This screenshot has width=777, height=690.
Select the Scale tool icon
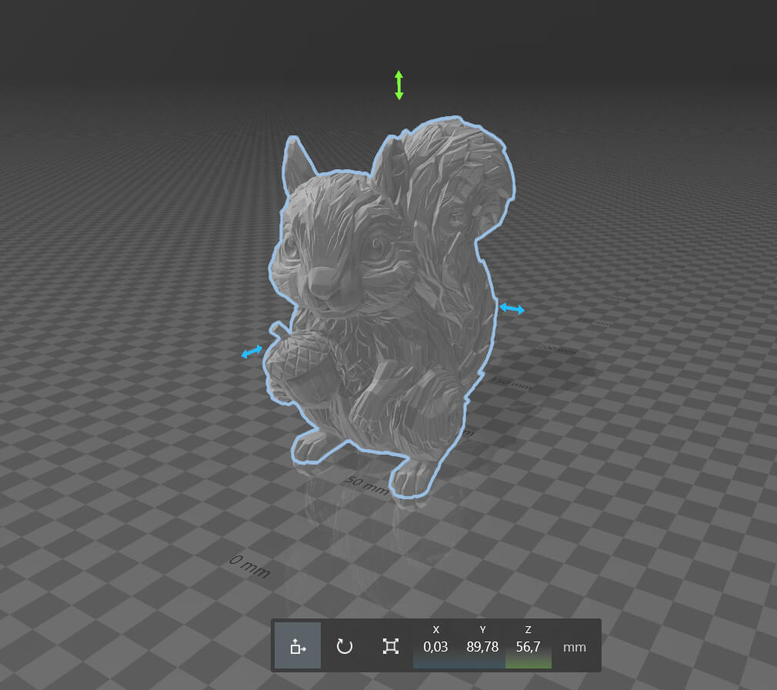click(x=391, y=646)
